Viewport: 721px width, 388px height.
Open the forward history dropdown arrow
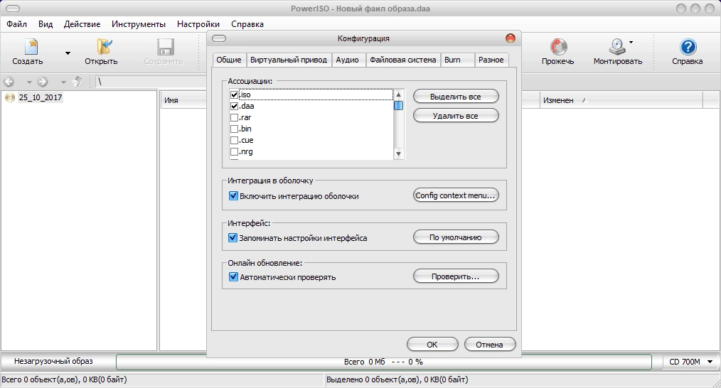point(63,82)
